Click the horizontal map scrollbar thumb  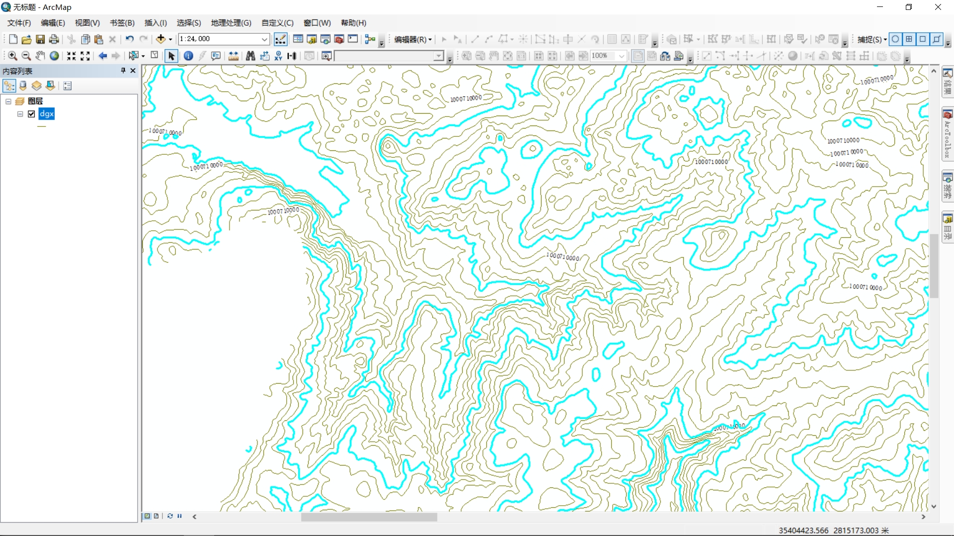click(x=369, y=517)
